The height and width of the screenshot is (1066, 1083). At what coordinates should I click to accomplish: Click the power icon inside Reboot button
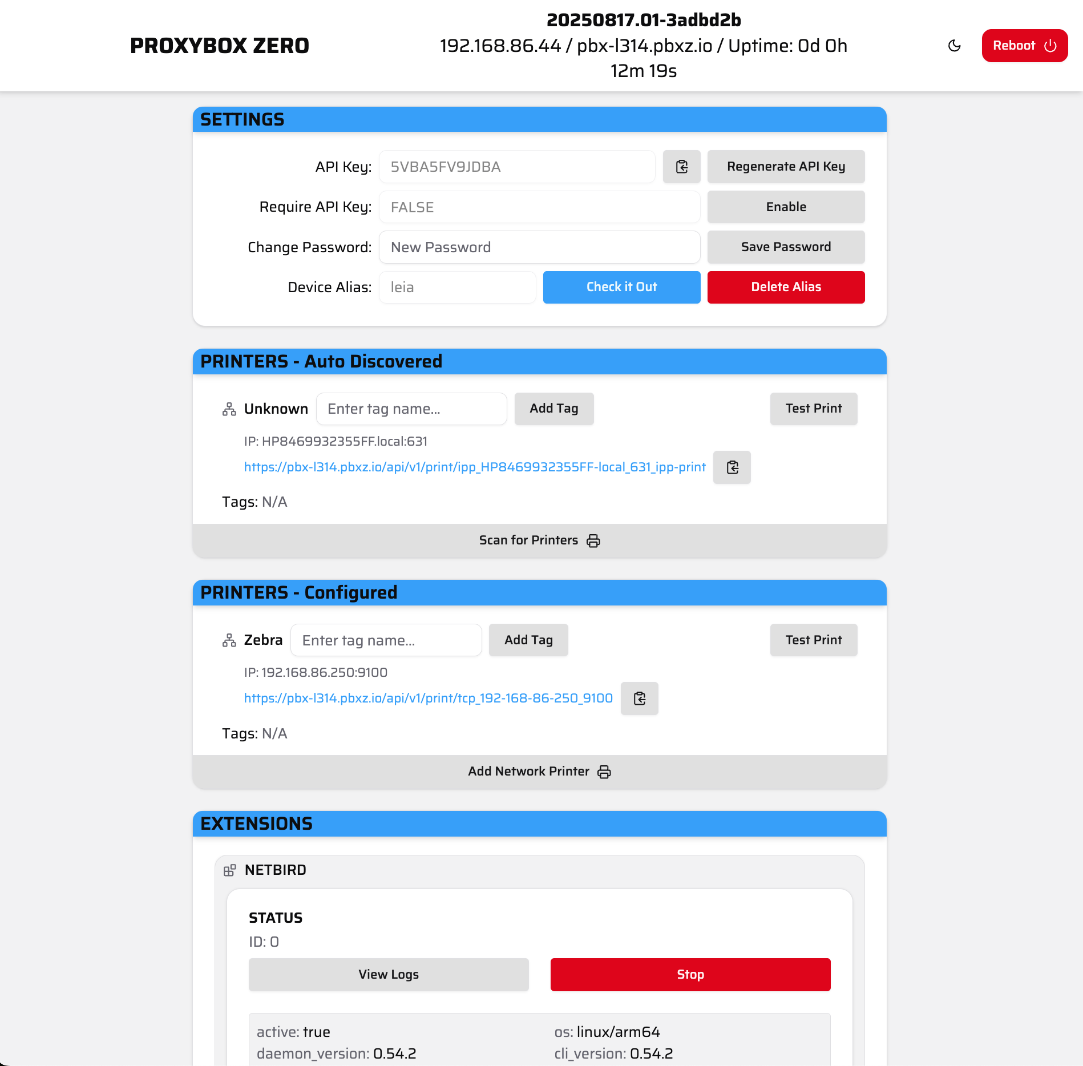tap(1050, 46)
